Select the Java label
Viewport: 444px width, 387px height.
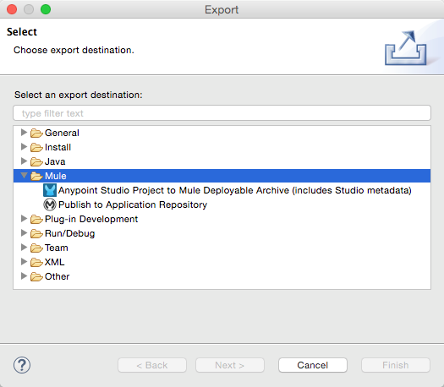55,162
